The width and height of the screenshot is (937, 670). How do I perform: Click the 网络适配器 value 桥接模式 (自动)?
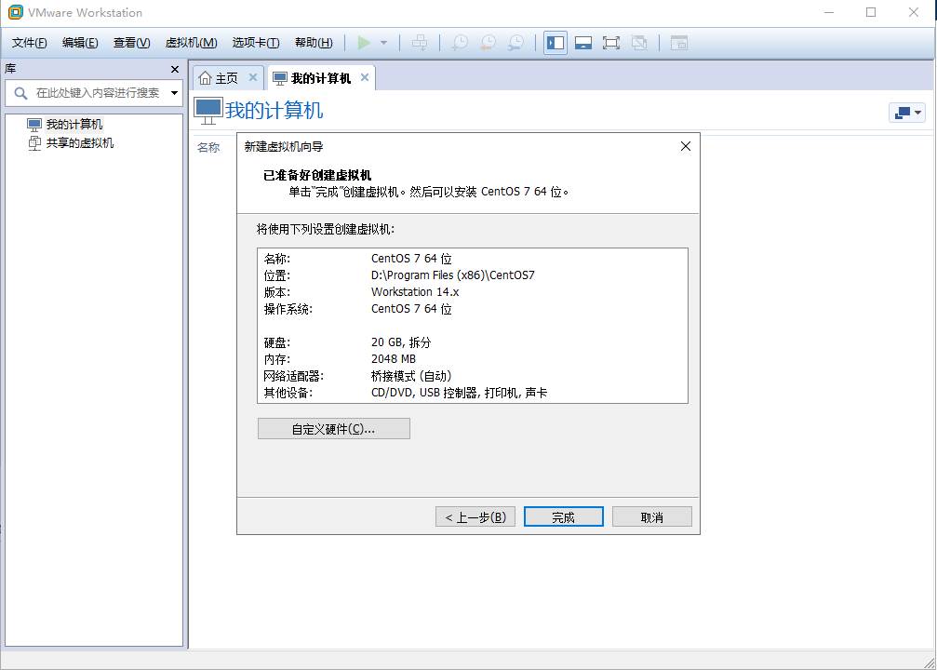tap(411, 376)
